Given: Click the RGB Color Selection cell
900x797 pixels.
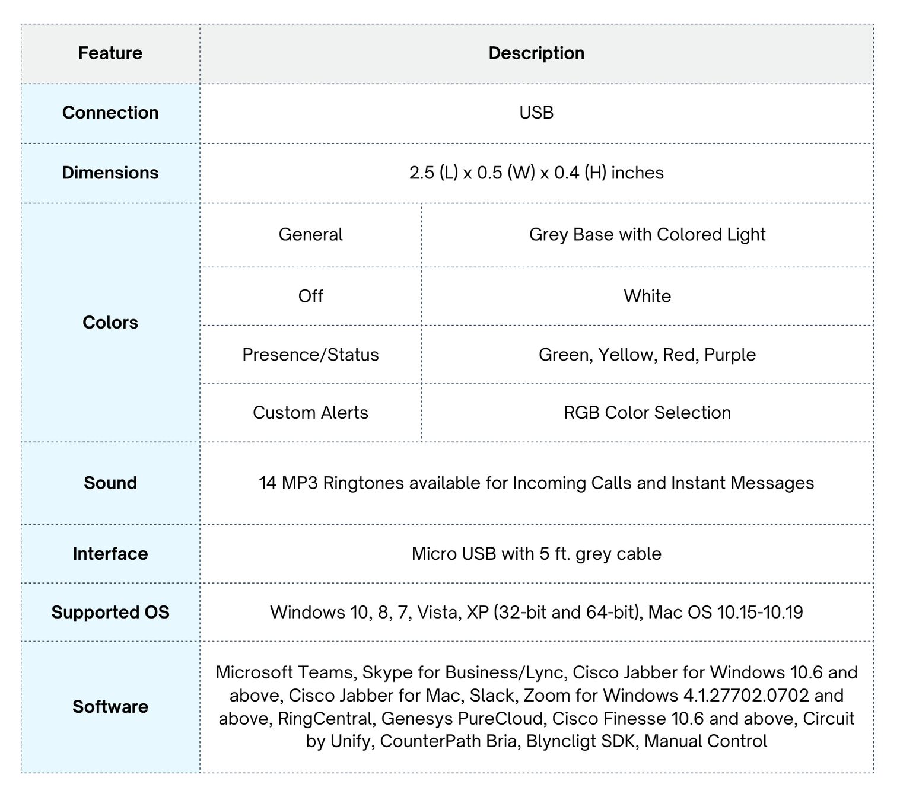Looking at the screenshot, I should coord(647,413).
